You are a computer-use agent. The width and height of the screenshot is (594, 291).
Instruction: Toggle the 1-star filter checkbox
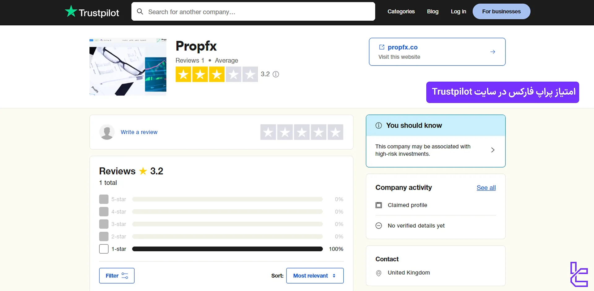(x=104, y=249)
